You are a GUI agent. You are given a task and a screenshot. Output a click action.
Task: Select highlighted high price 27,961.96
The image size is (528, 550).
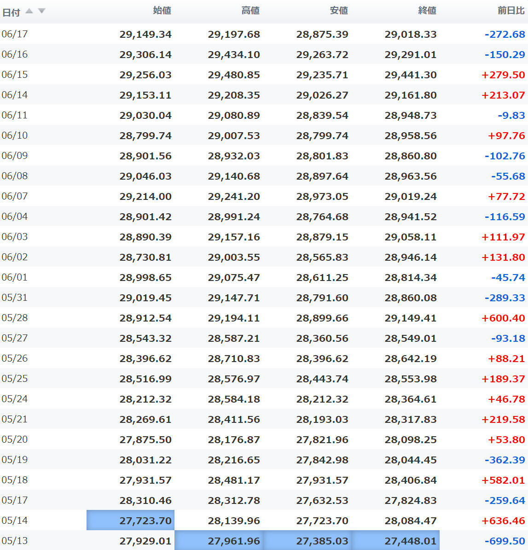(x=219, y=540)
